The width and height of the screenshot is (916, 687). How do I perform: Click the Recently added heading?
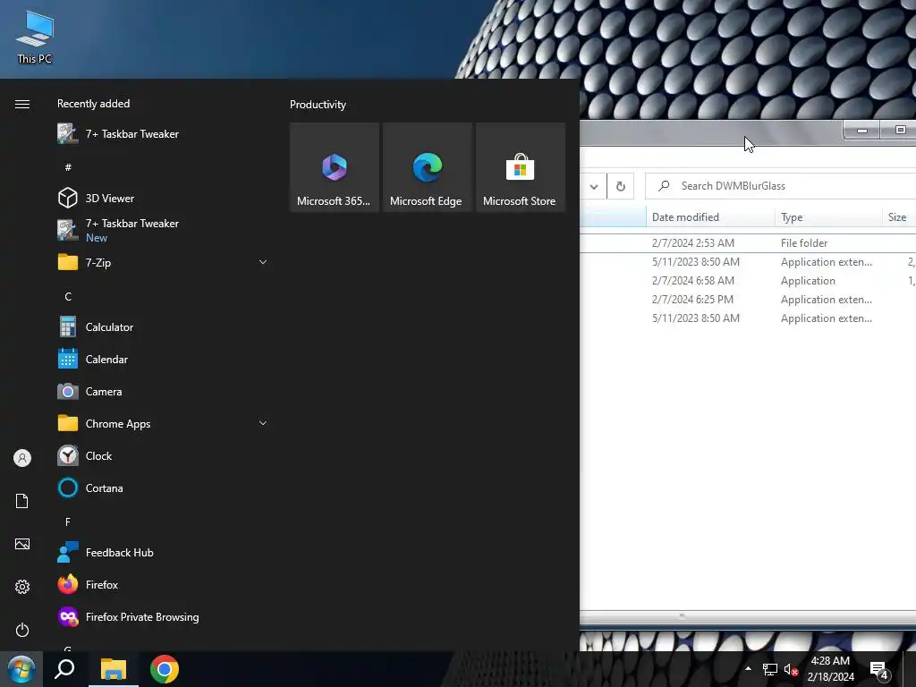(x=93, y=104)
